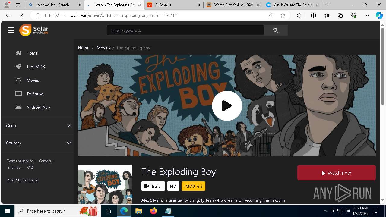Open Collections icon
386x217 pixels.
340,15
